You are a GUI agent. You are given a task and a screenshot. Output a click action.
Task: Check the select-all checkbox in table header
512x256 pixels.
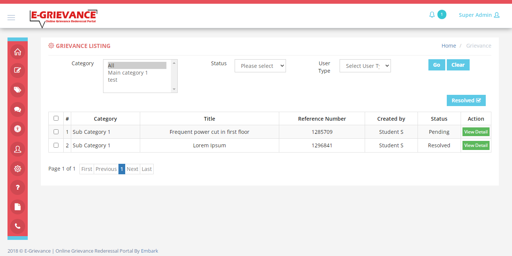(56, 118)
